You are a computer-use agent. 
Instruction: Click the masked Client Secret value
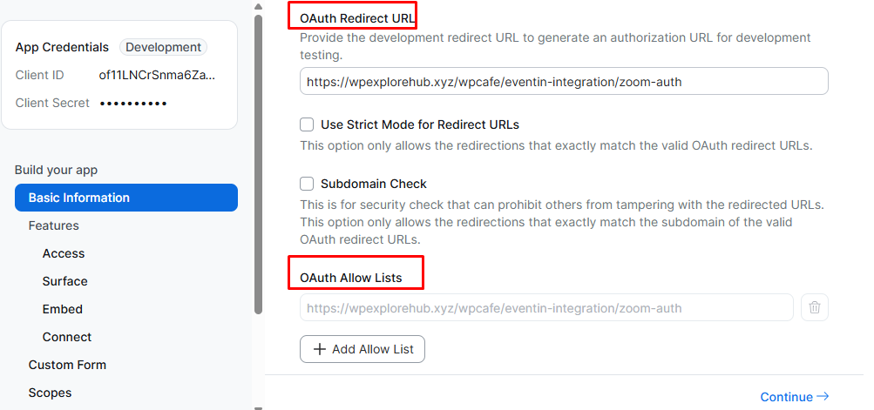(x=133, y=104)
